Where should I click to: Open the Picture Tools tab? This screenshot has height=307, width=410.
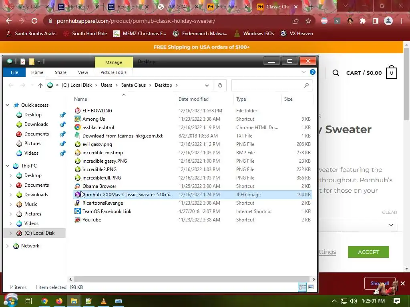pyautogui.click(x=113, y=72)
